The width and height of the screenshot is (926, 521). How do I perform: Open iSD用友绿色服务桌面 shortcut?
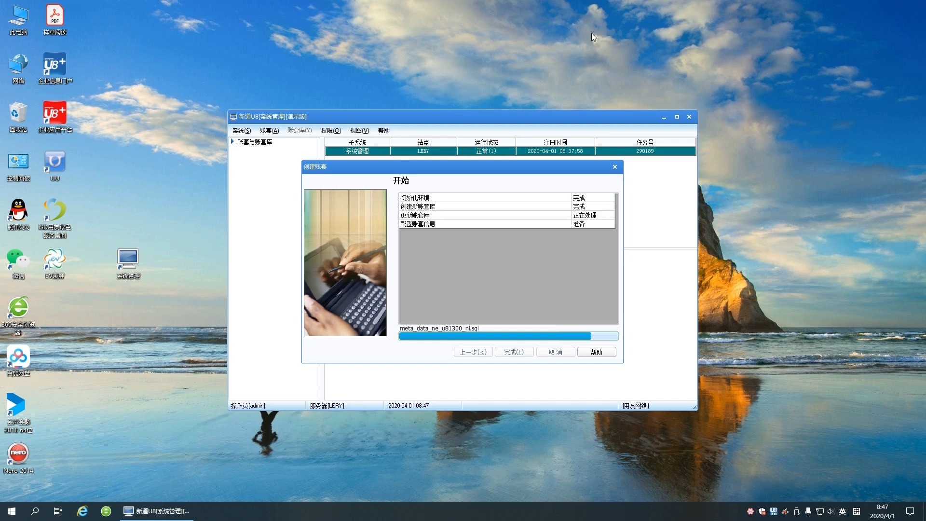[x=55, y=219]
